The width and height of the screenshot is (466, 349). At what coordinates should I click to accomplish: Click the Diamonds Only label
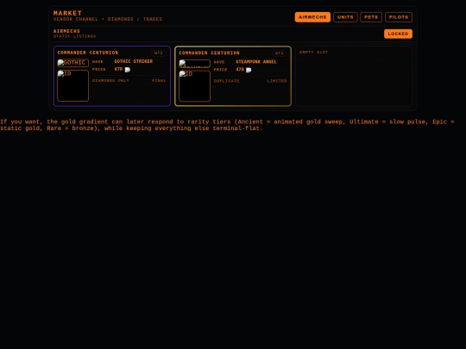pos(110,81)
